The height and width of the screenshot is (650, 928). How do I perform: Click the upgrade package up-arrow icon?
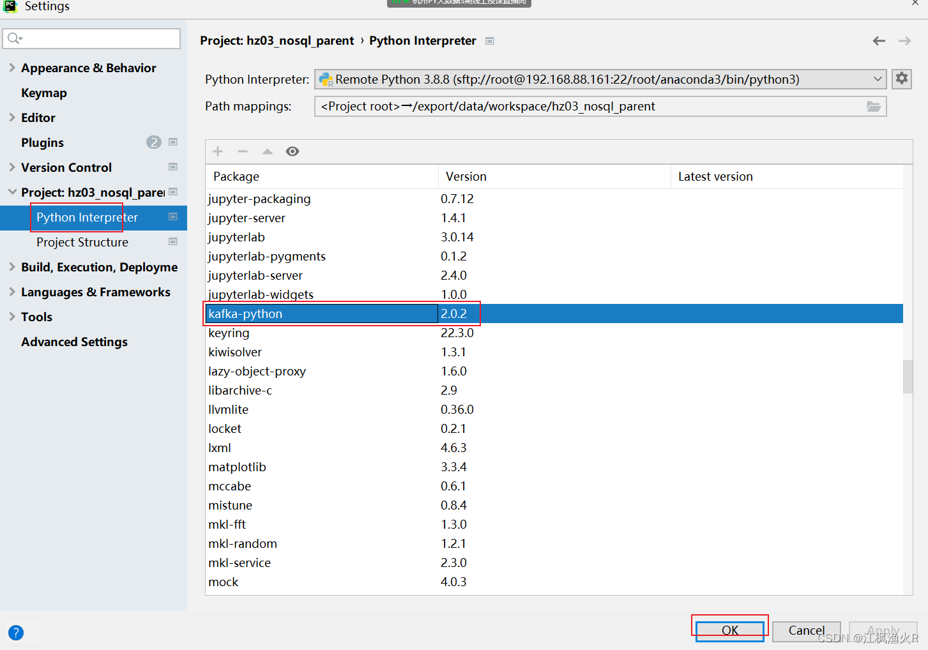pos(268,151)
